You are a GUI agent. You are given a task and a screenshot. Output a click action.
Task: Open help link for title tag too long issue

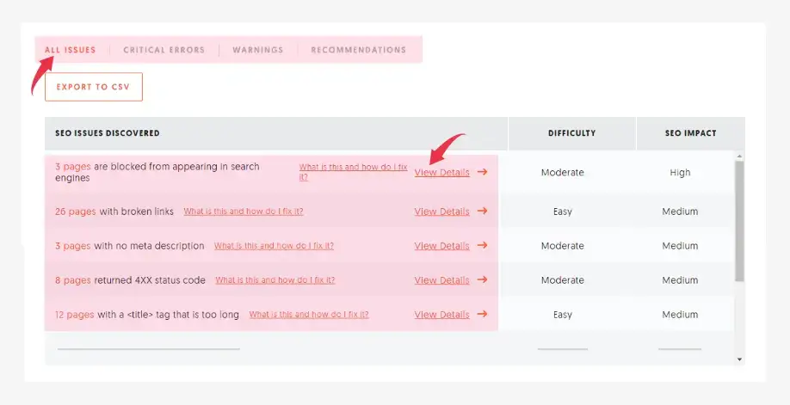(x=309, y=315)
